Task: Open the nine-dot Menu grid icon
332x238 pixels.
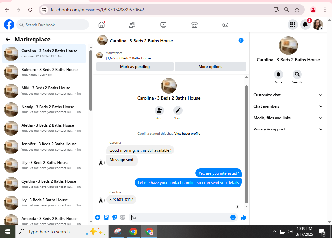Action: coord(293,25)
